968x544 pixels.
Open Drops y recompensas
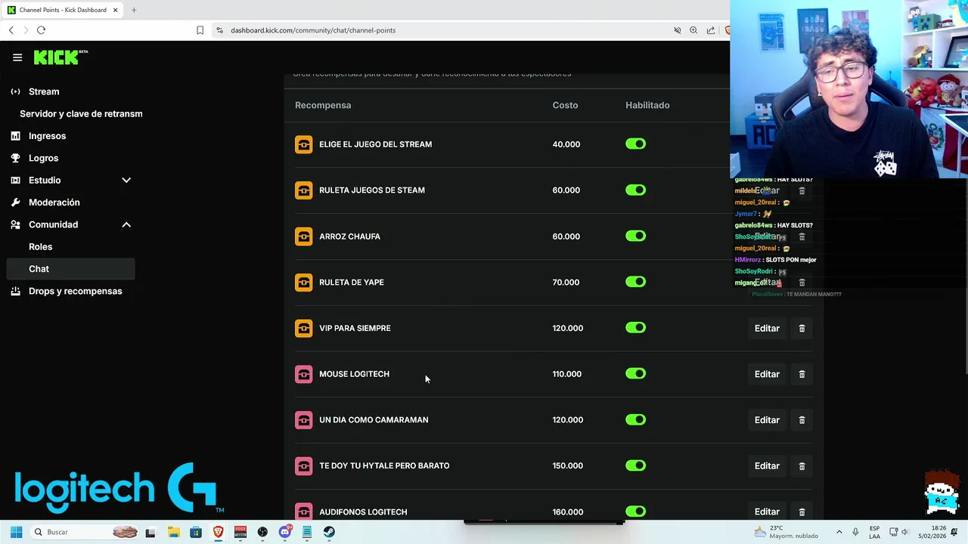click(75, 291)
